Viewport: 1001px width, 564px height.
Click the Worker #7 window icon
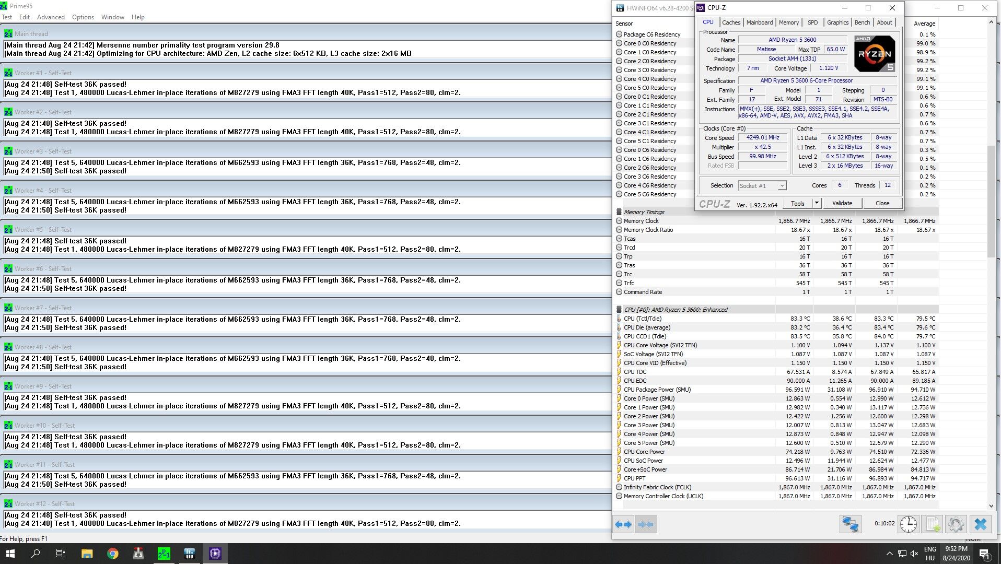tap(8, 308)
